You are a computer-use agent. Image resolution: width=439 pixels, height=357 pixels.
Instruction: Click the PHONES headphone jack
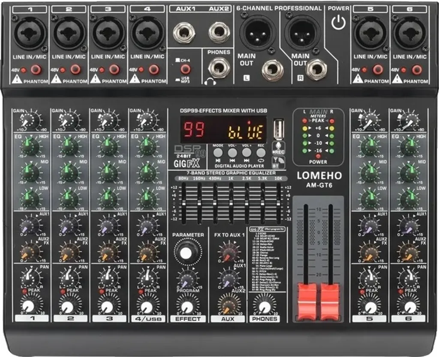coord(219,67)
